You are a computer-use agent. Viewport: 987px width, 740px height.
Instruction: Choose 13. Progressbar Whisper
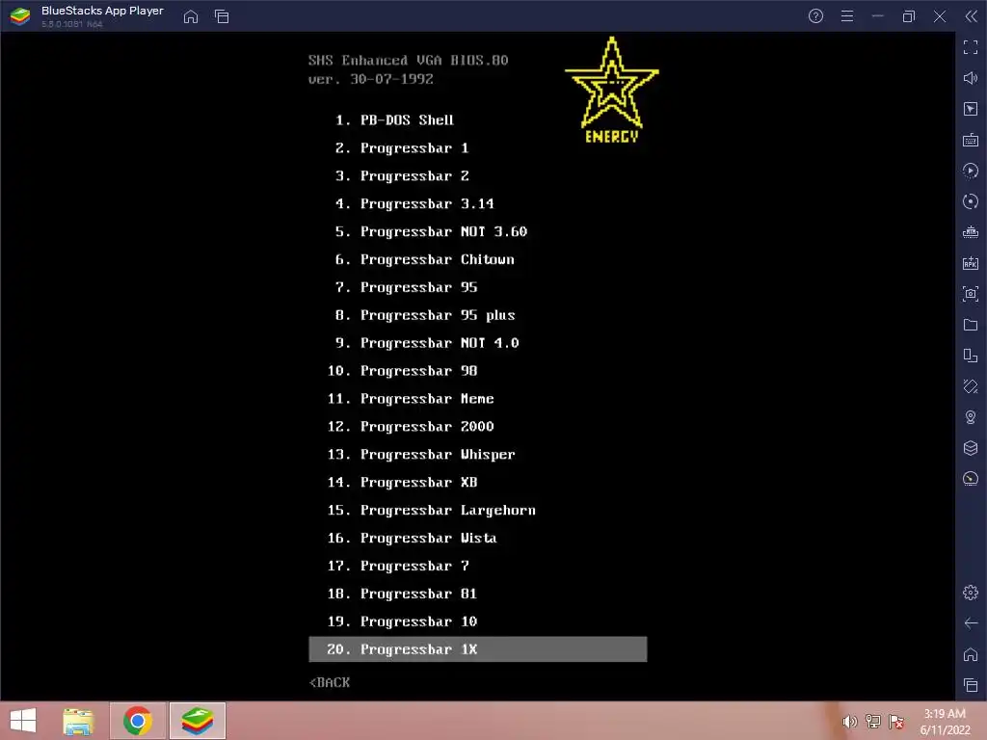pos(421,455)
